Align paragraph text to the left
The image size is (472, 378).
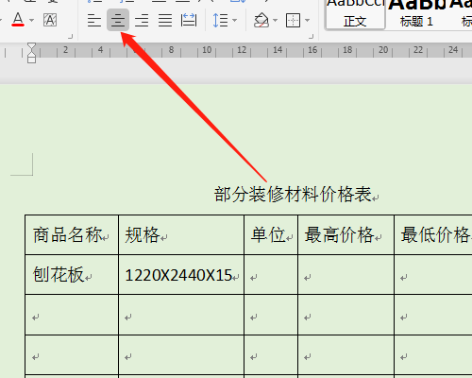point(94,21)
